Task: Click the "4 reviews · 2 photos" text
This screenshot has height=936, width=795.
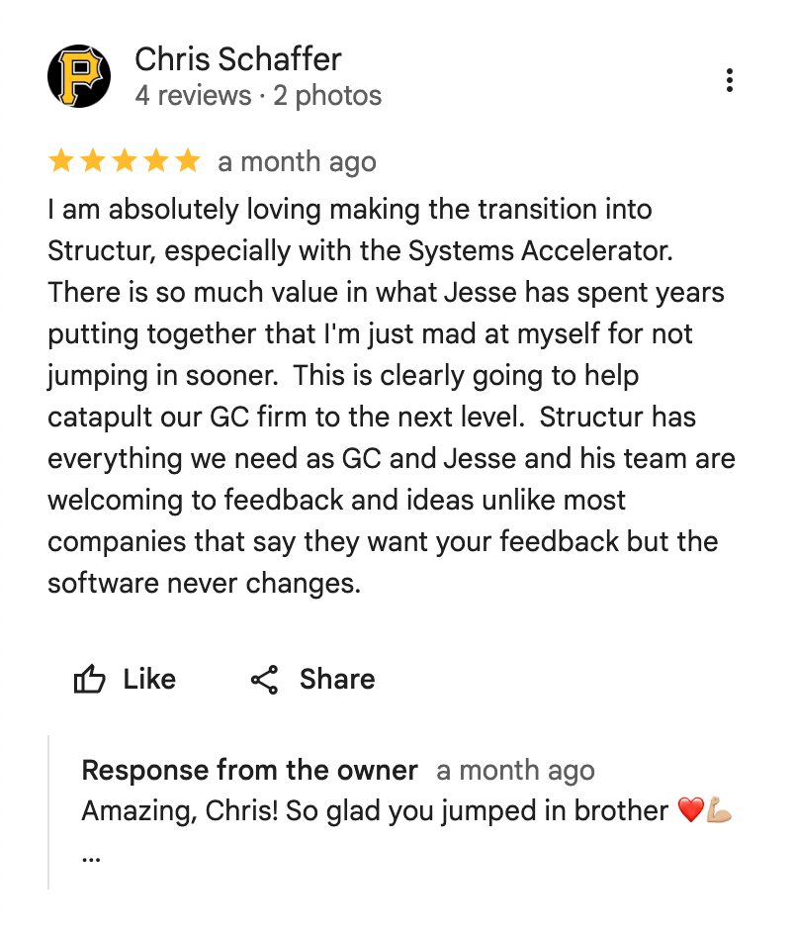Action: (258, 96)
